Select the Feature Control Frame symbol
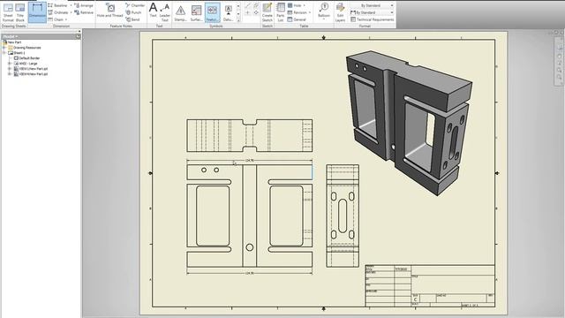Image resolution: width=565 pixels, height=318 pixels. (212, 13)
